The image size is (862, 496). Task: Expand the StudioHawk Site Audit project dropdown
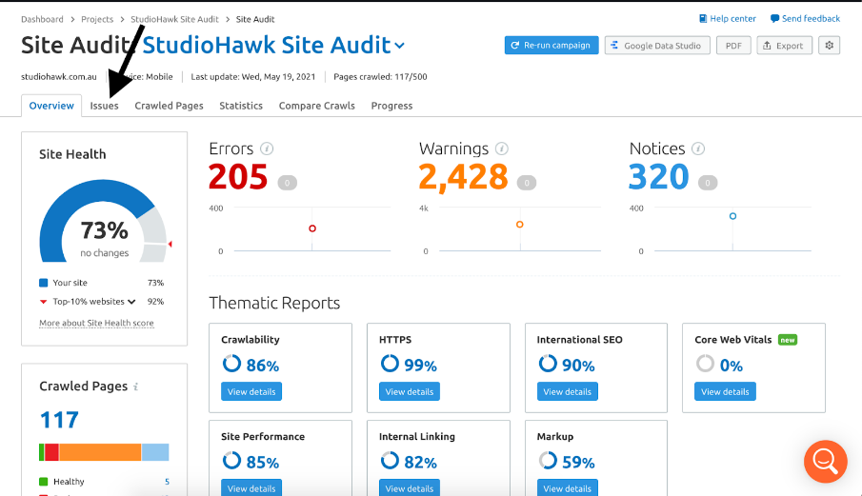click(x=399, y=46)
